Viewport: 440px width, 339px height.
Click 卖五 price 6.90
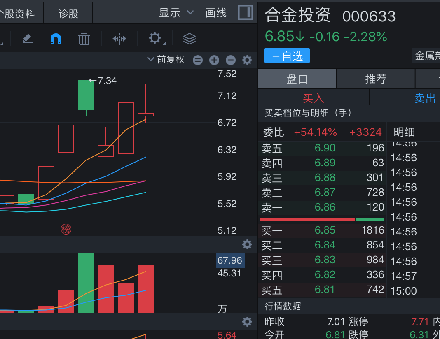325,148
